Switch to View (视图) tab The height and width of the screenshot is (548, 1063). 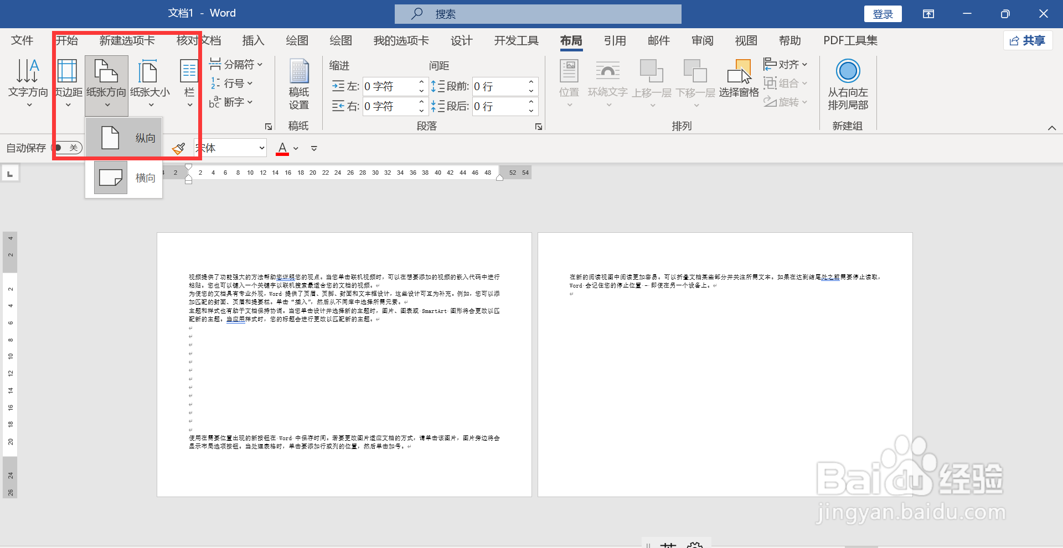tap(746, 40)
